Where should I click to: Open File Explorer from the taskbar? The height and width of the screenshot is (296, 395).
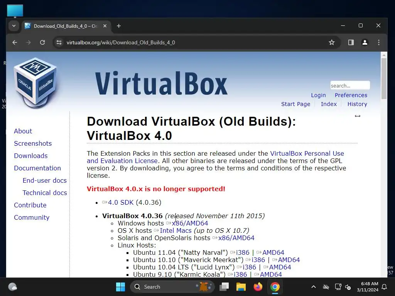coord(241,287)
